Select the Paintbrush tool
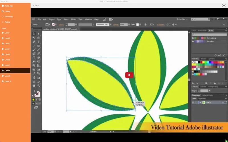Viewport: 228px width, 142px height. click(x=34, y=50)
